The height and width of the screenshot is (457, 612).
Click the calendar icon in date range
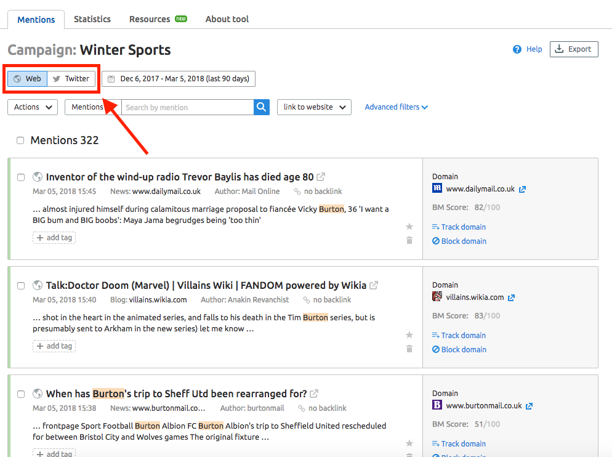click(111, 79)
